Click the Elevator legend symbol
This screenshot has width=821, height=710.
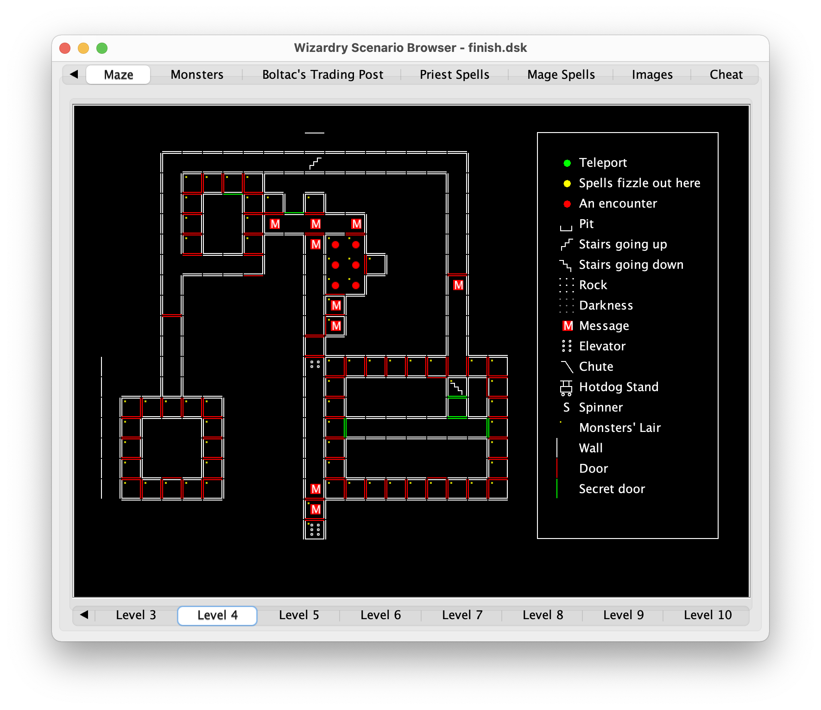point(566,346)
